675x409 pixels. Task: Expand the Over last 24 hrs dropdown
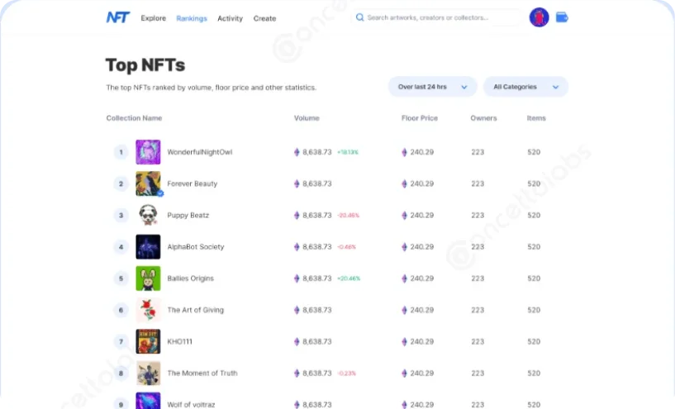tap(432, 87)
